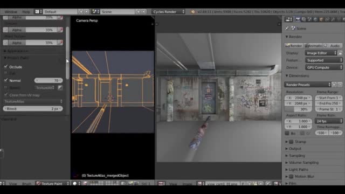
Task: Select the Render Layers properties tab icon
Action: (303, 19)
